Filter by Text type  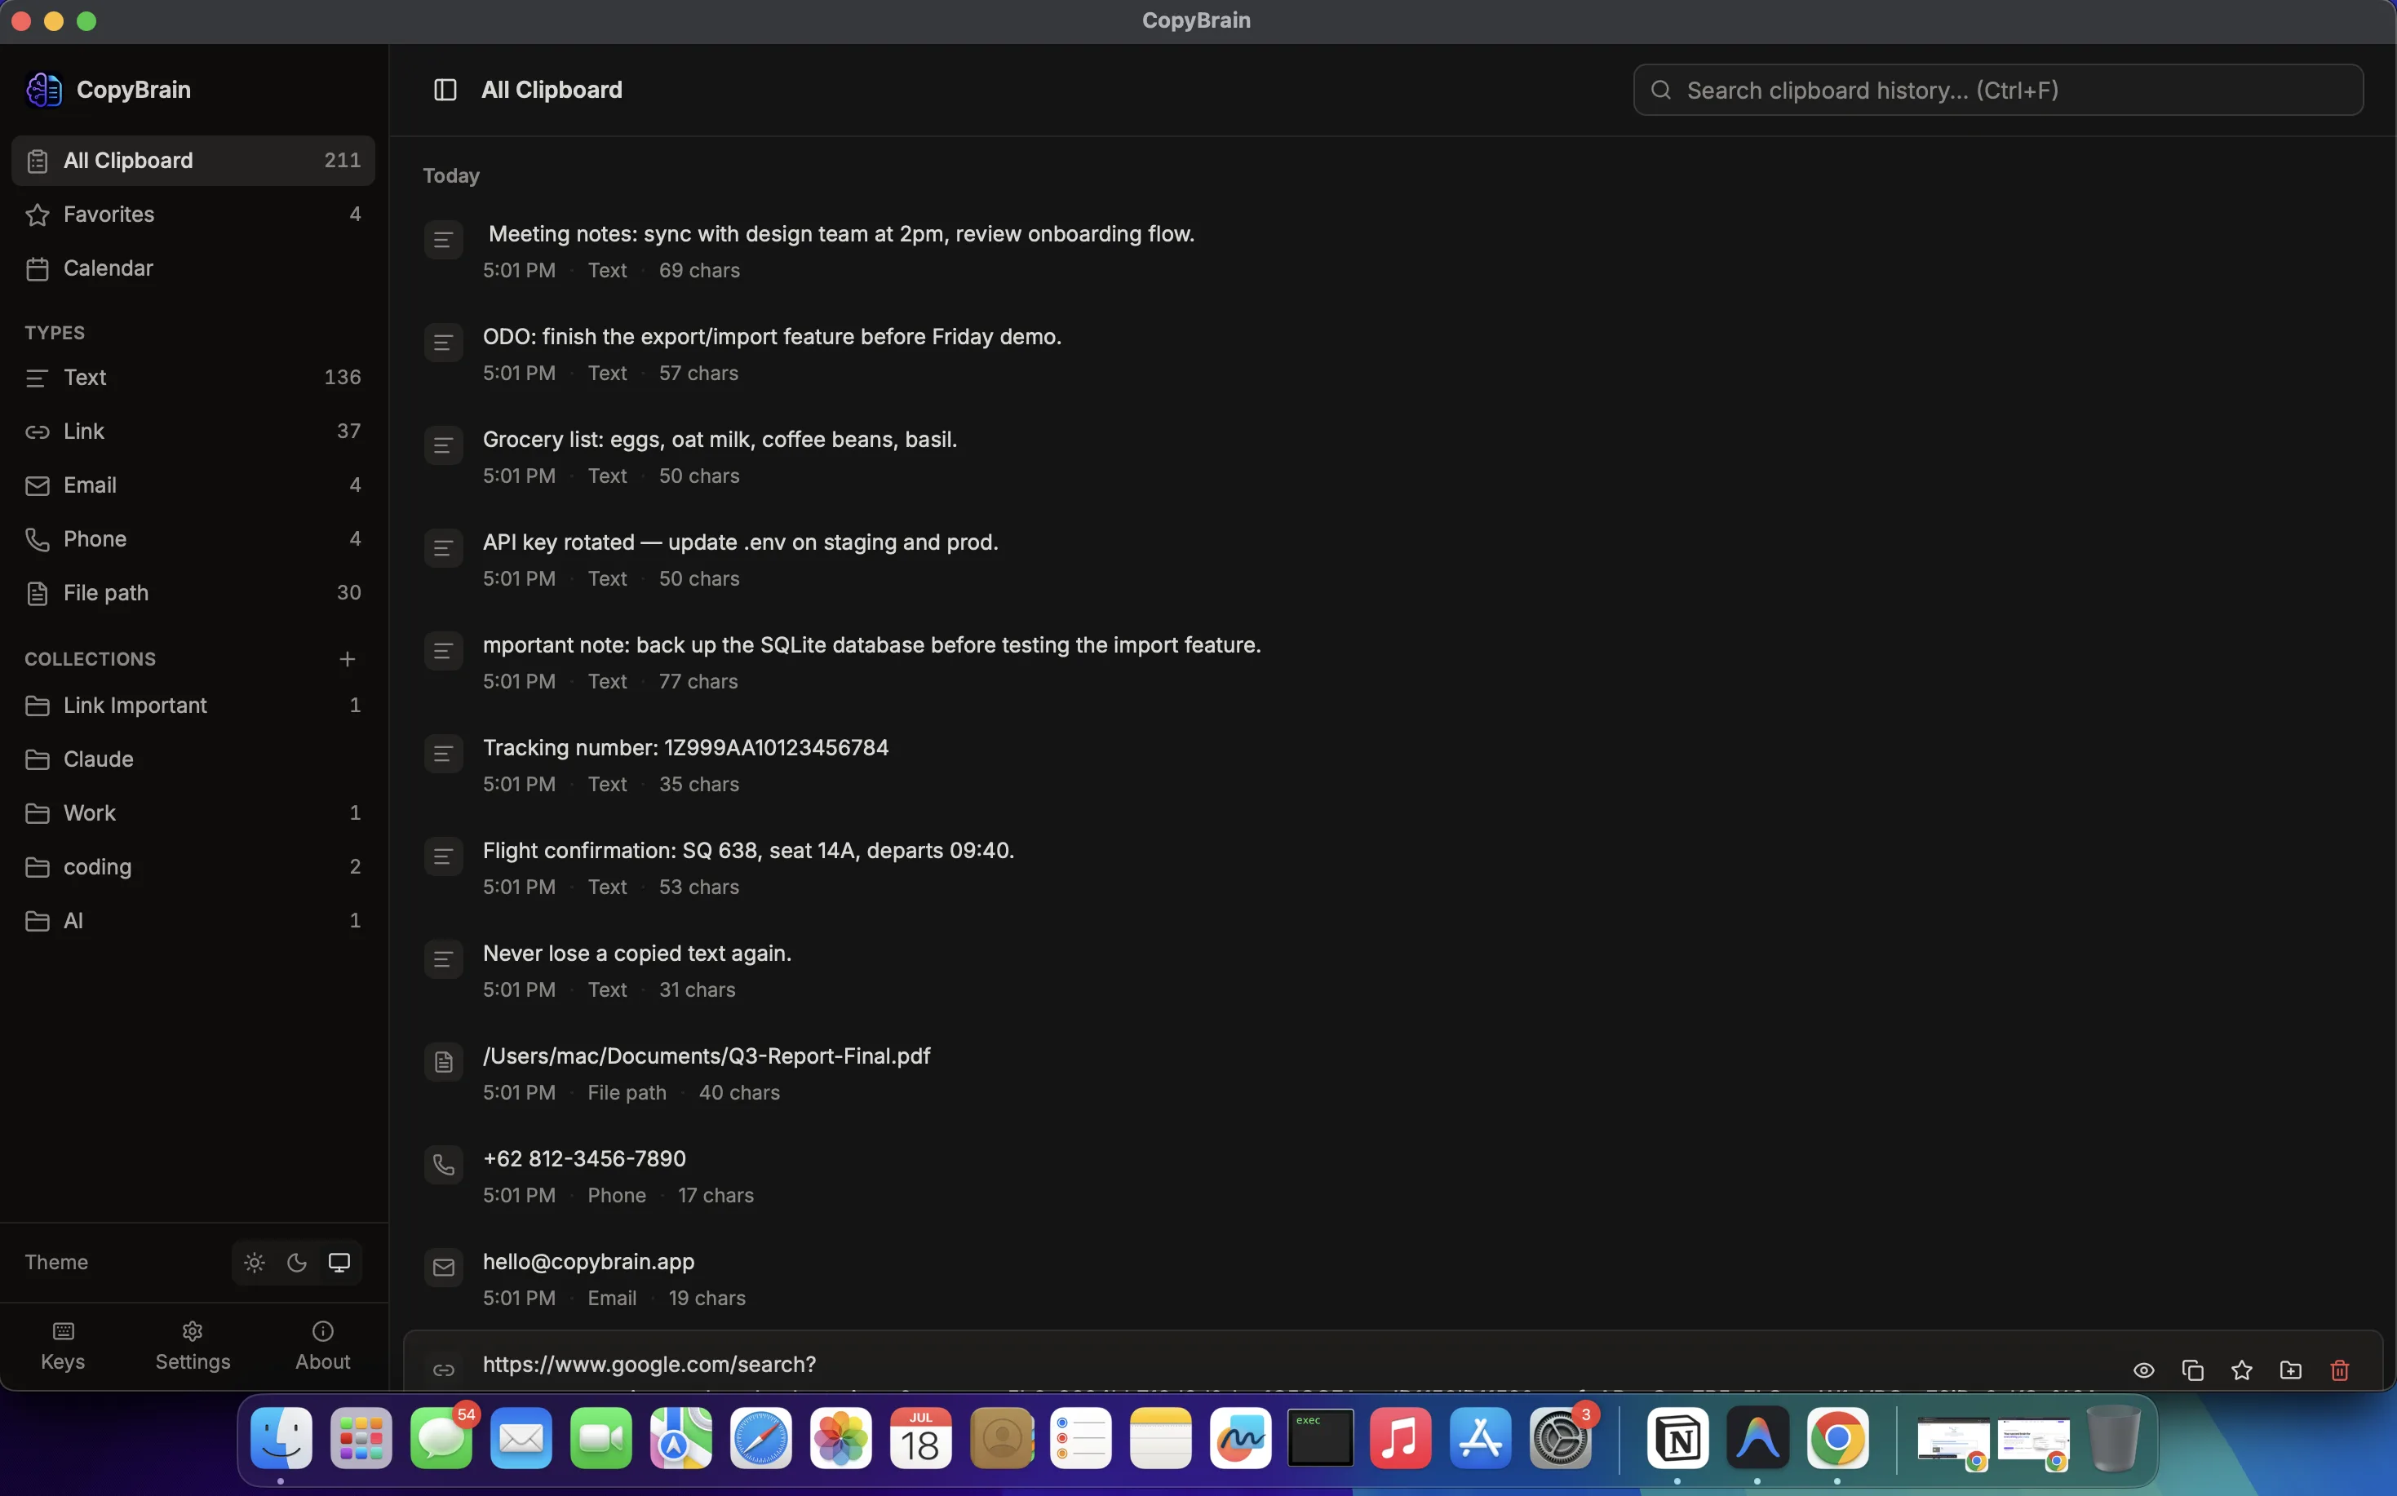[193, 377]
